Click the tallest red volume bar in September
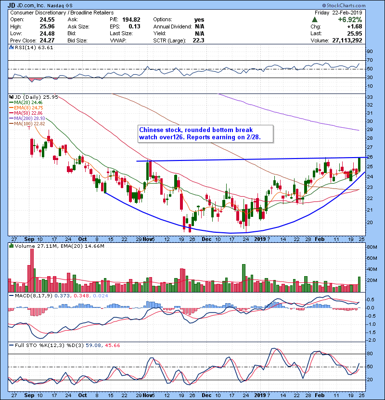 (32, 270)
